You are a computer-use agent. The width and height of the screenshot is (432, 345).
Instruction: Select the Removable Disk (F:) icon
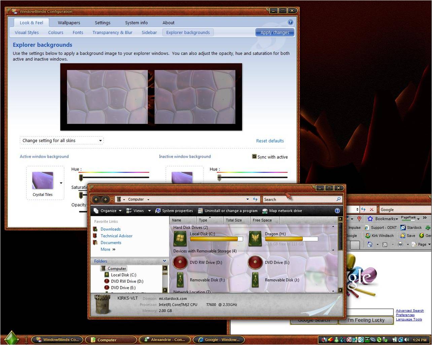click(x=180, y=280)
